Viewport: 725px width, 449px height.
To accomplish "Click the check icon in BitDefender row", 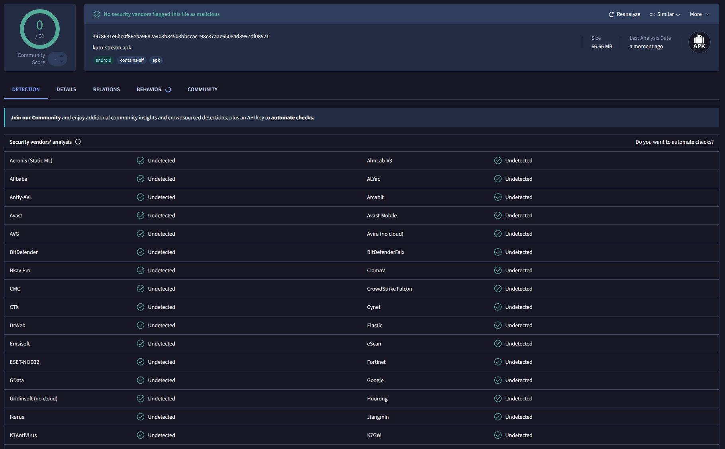I will click(141, 252).
